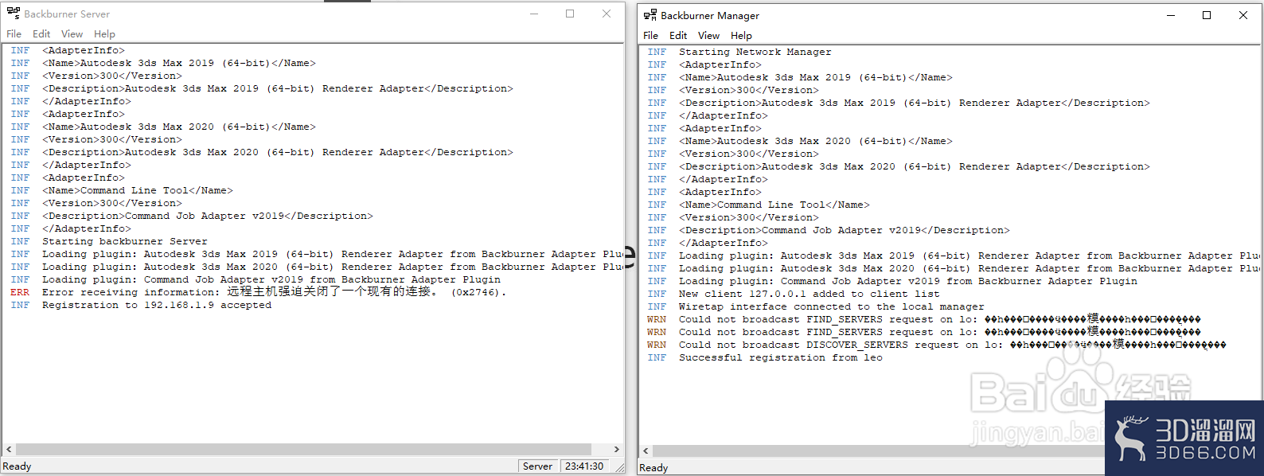Select 'Registration to 192.168.1.9 accepted' line
Viewport: 1264px width, 476px height.
tap(141, 305)
